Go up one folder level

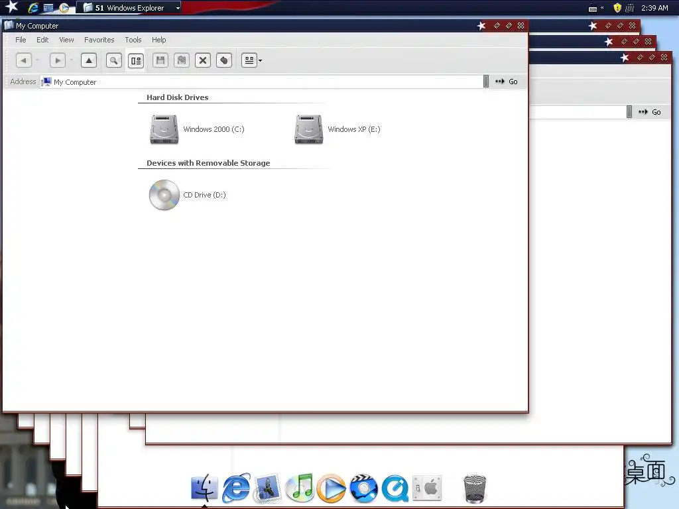coord(89,60)
